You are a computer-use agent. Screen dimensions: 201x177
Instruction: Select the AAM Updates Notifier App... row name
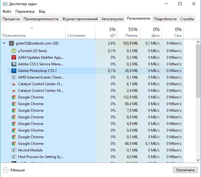click(x=41, y=57)
